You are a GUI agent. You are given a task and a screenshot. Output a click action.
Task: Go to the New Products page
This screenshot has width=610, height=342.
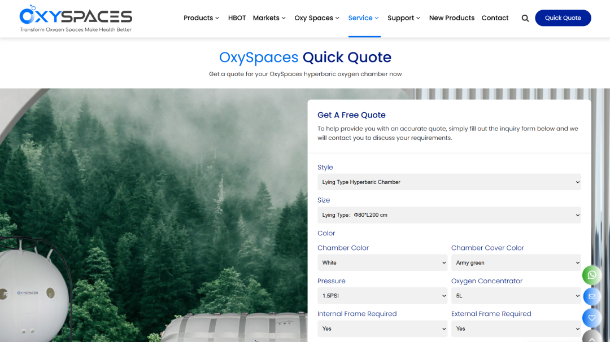(x=452, y=18)
